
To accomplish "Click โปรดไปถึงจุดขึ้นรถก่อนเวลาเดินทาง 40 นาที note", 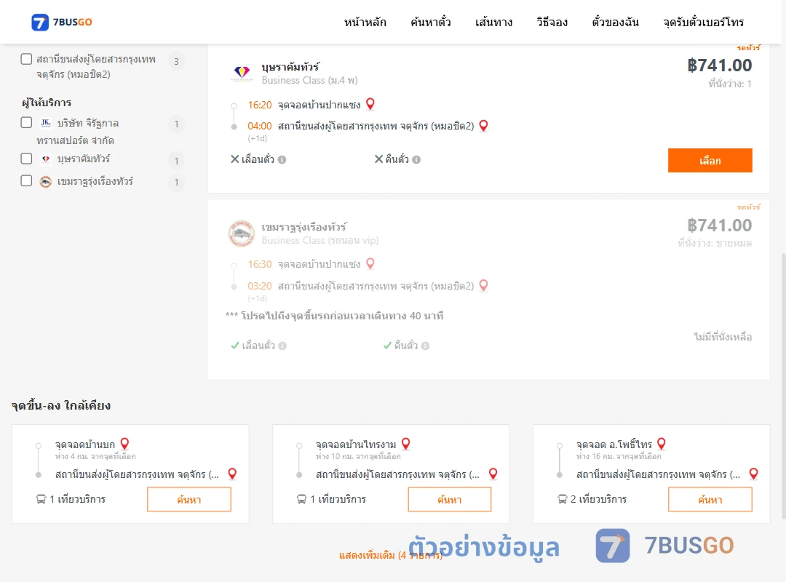I will [x=334, y=316].
